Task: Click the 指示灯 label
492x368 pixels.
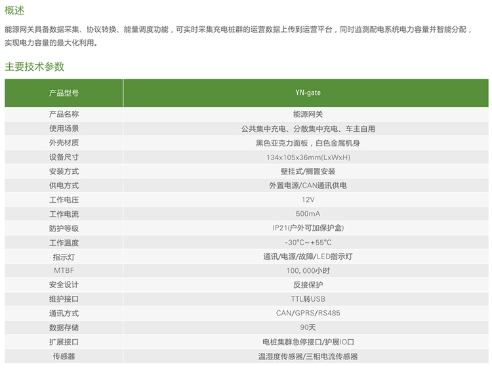Action: [x=64, y=257]
